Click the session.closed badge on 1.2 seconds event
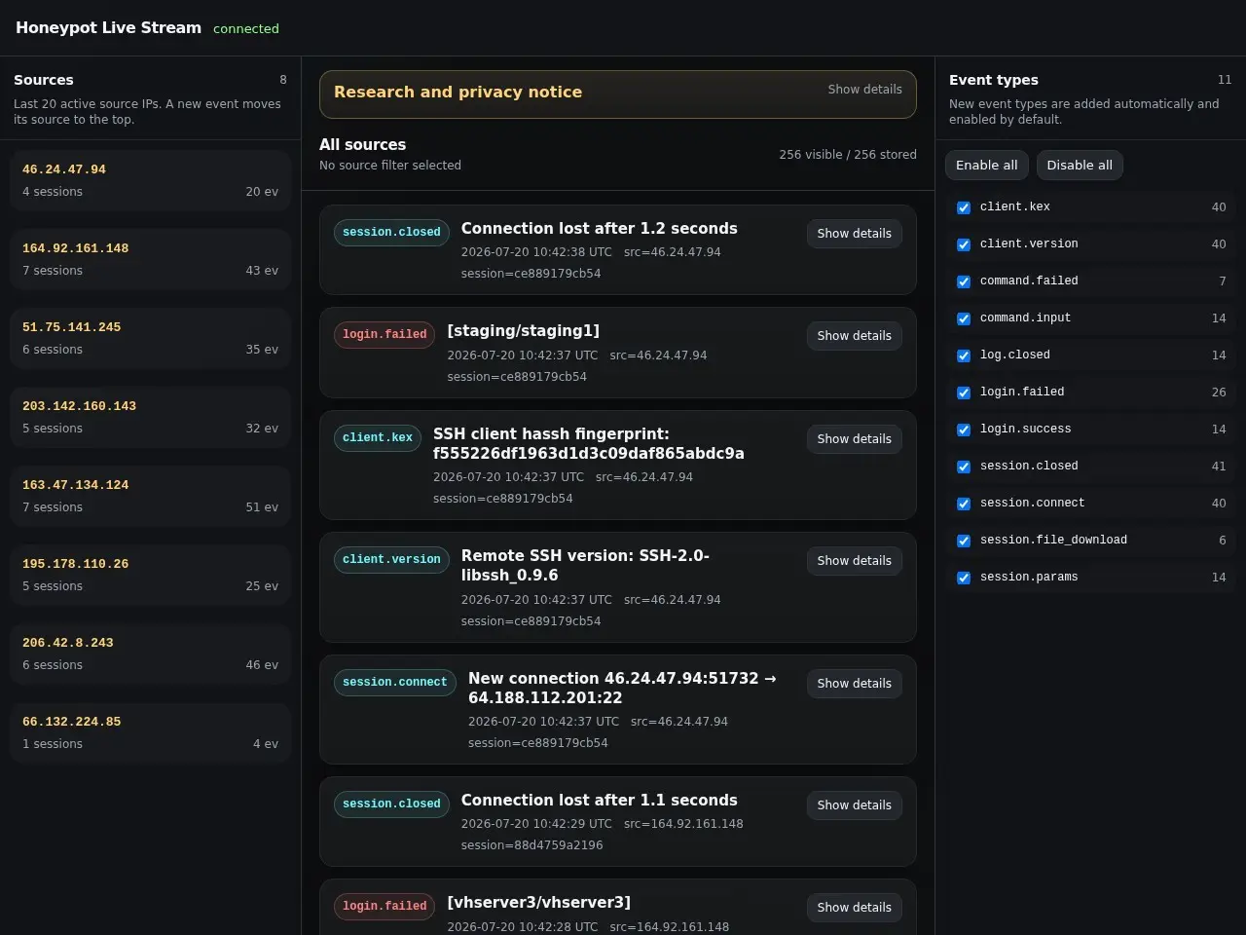1246x935 pixels. point(391,233)
